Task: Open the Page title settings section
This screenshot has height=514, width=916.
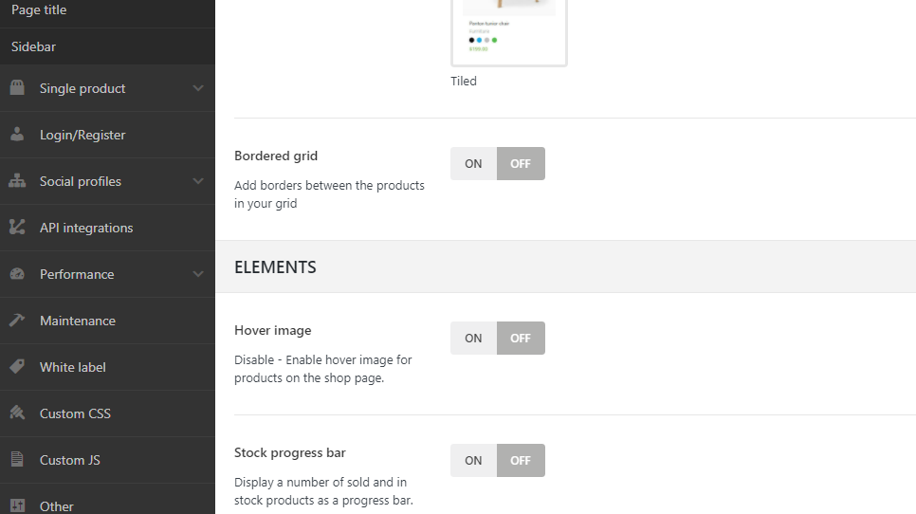Action: point(39,10)
